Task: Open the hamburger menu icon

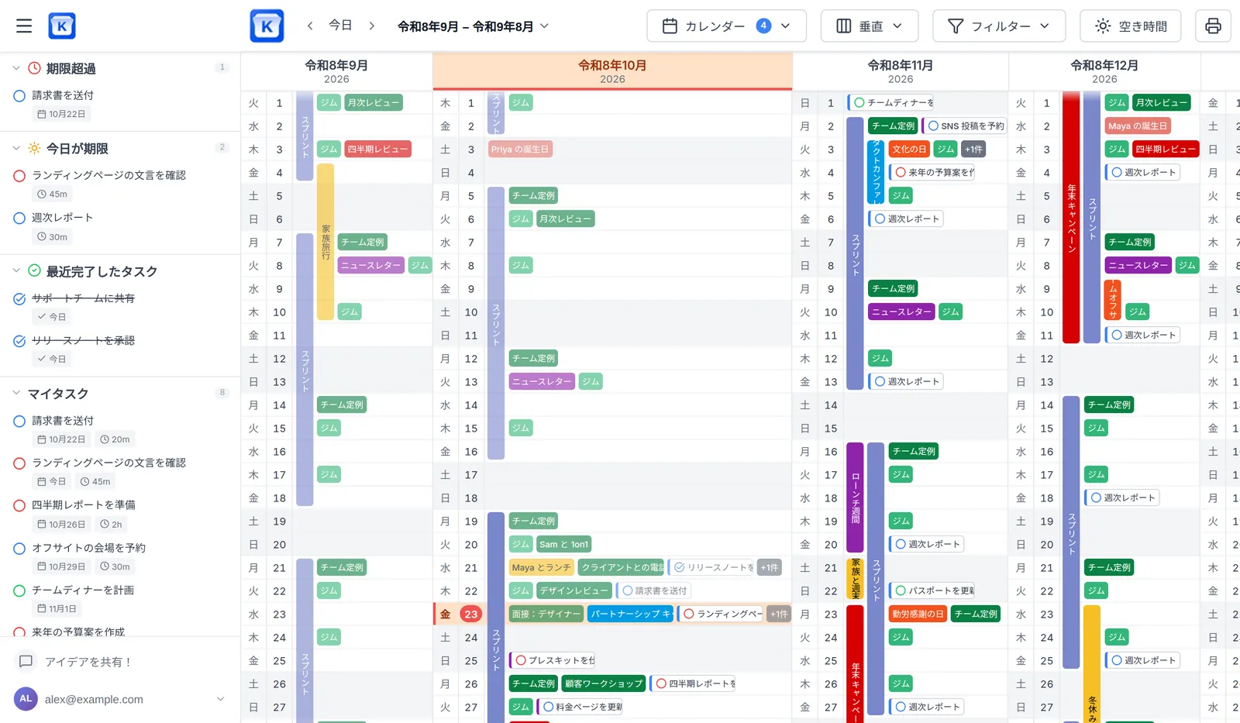Action: (24, 26)
